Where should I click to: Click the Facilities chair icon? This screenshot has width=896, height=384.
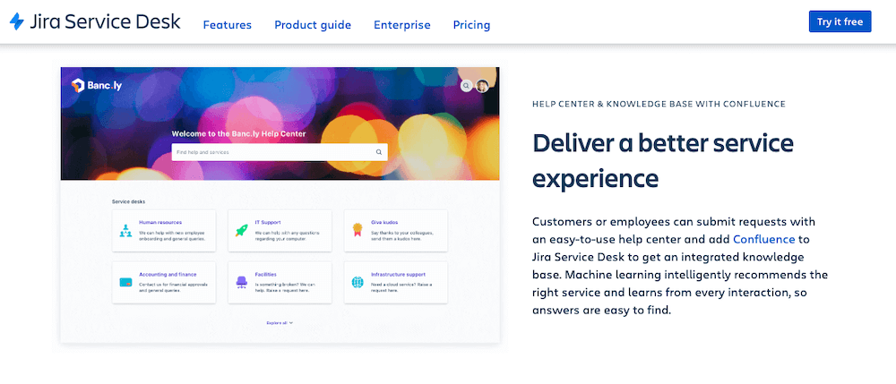pos(241,282)
